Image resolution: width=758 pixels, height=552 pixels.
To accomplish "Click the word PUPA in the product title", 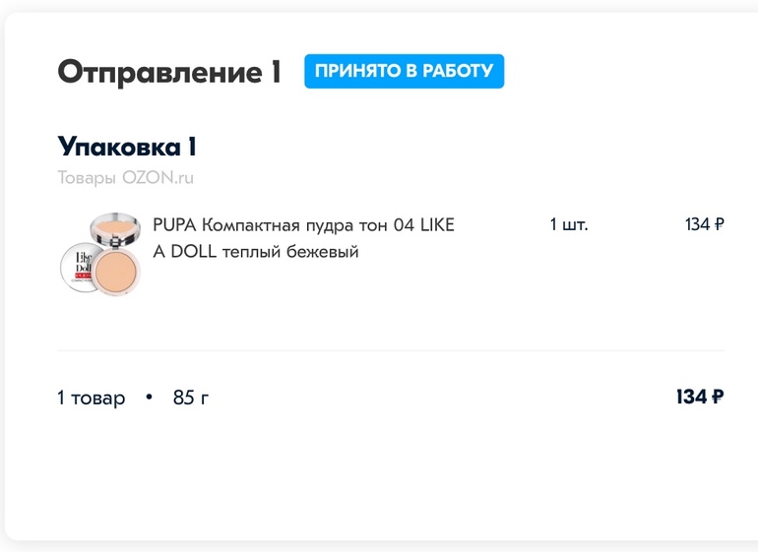I will (x=167, y=224).
